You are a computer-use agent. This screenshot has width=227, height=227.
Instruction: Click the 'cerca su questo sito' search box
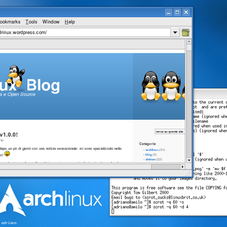tap(170, 132)
